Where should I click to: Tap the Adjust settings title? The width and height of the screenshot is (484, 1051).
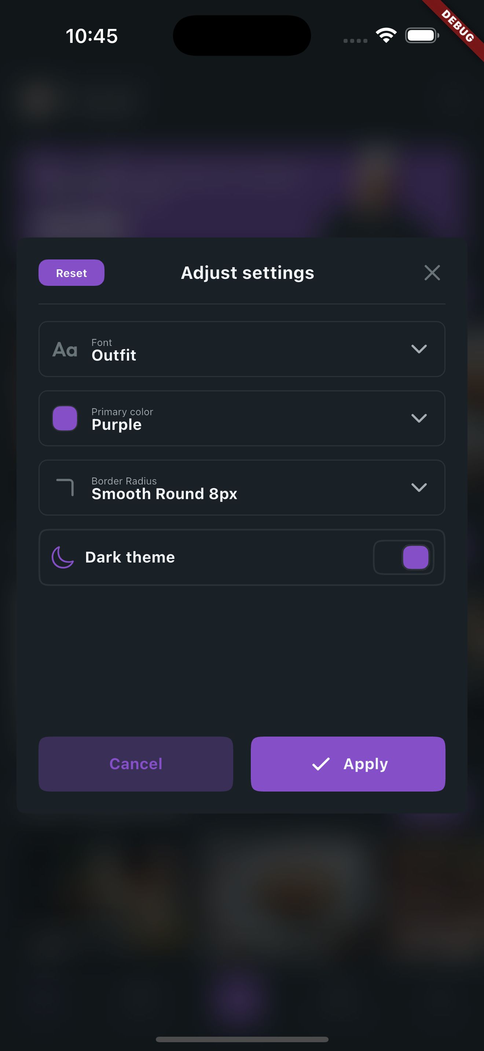click(x=247, y=273)
